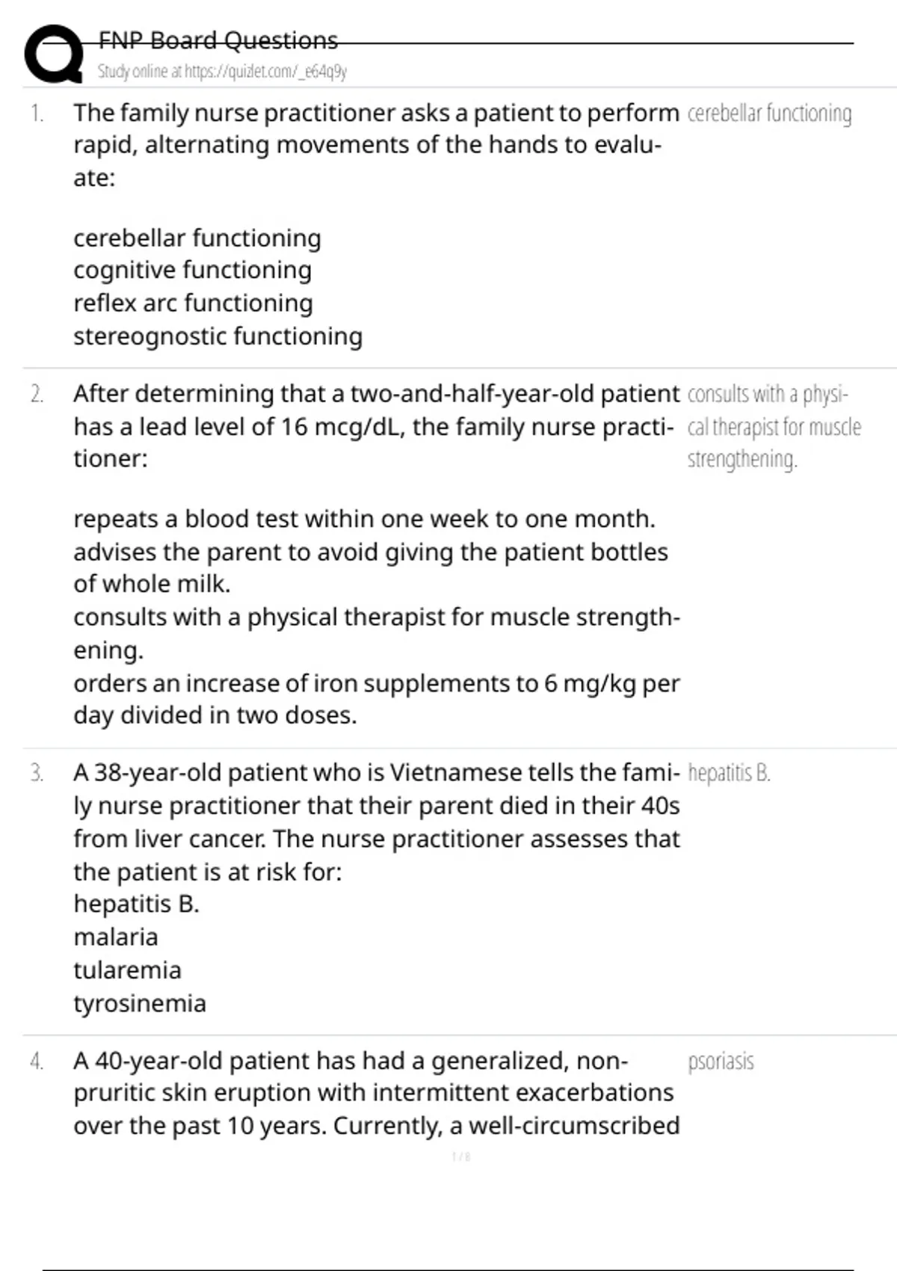Click the cognitive functioning answer choice
897x1271 pixels.
tap(192, 270)
